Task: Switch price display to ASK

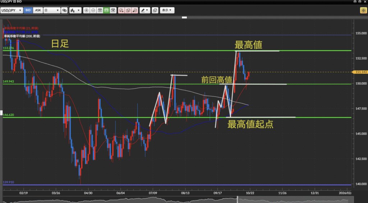Action: pos(38,10)
